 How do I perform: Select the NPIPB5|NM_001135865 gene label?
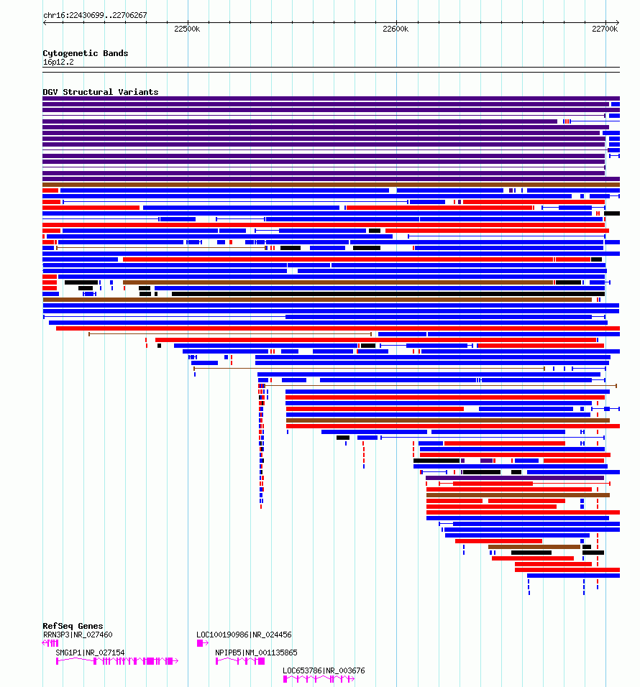[x=256, y=653]
